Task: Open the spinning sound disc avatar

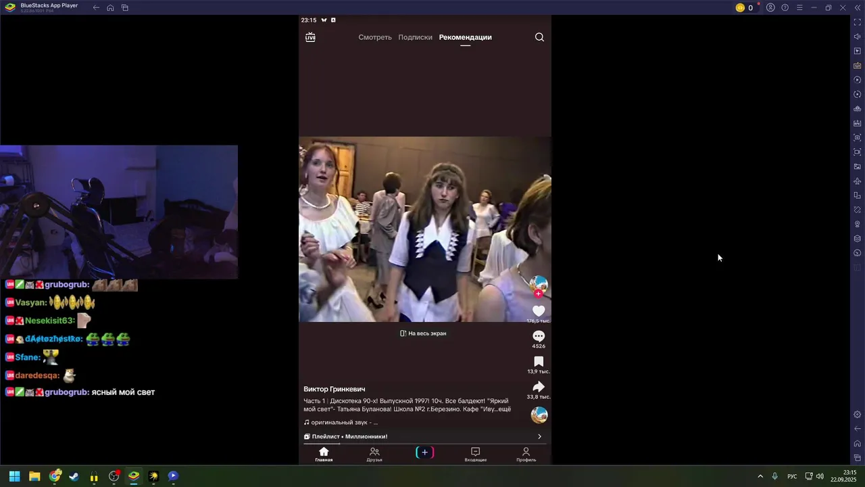Action: pos(539,415)
